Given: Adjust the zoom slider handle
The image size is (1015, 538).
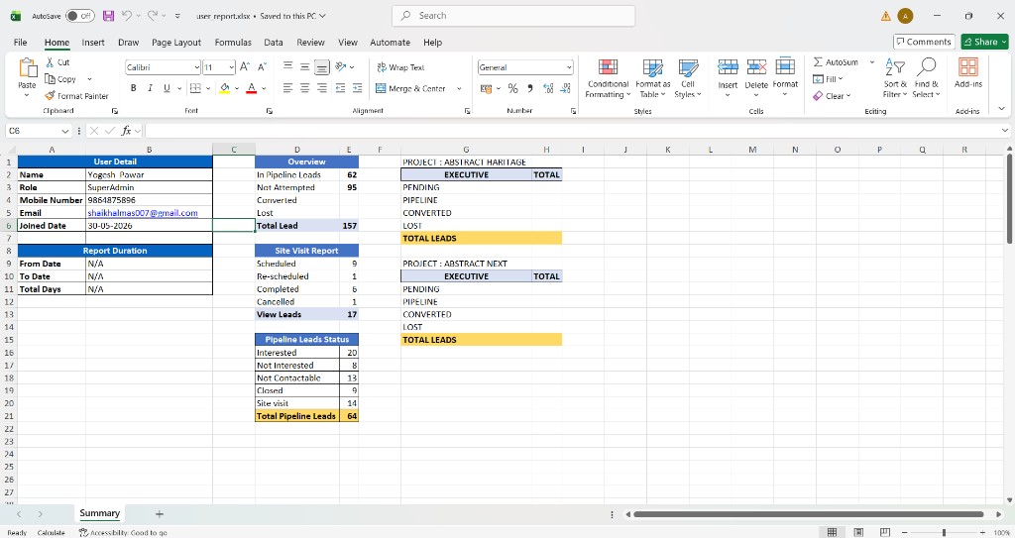Looking at the screenshot, I should pyautogui.click(x=944, y=532).
